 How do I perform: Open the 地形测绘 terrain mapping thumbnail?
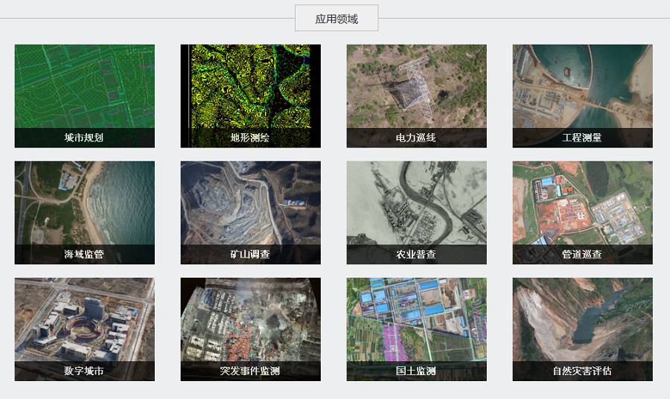click(x=250, y=96)
